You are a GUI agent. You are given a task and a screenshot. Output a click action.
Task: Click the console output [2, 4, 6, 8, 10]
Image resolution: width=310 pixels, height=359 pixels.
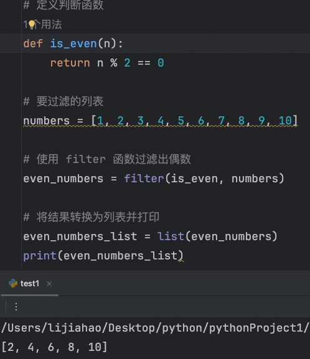click(x=54, y=347)
